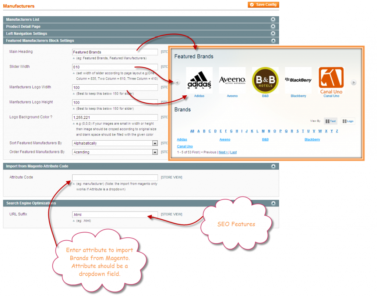This screenshot has width=377, height=297.
Task: Click the Save Config button
Action: pos(263,5)
